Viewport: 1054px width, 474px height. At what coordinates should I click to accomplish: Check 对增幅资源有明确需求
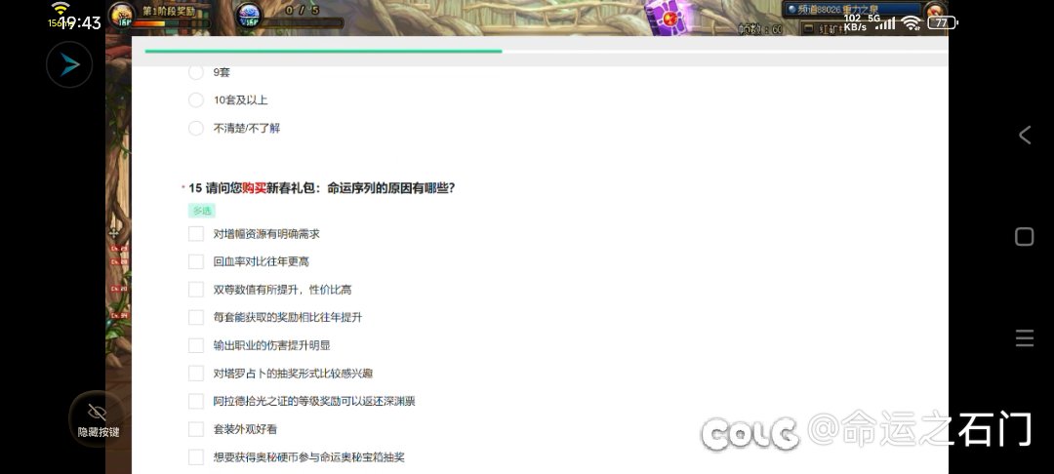[x=195, y=234]
